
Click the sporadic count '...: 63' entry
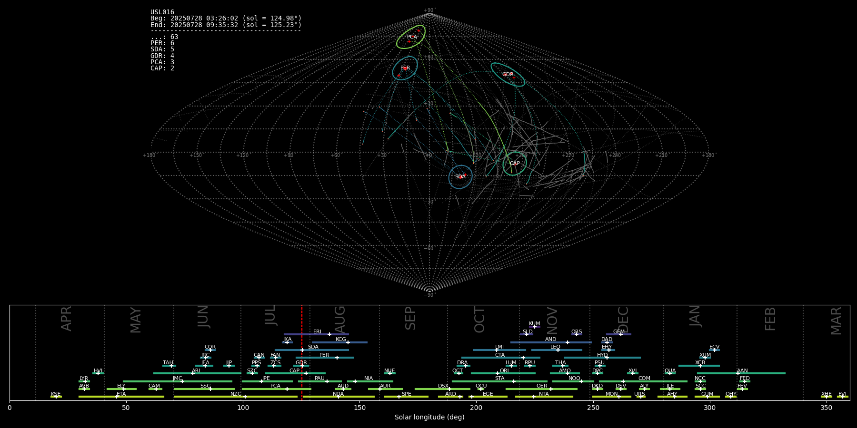click(x=164, y=37)
